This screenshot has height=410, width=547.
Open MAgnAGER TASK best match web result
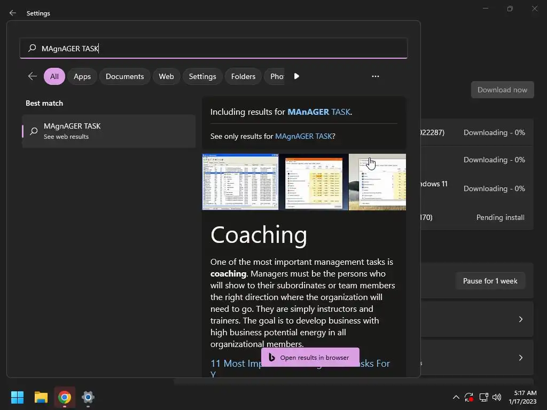coord(109,131)
